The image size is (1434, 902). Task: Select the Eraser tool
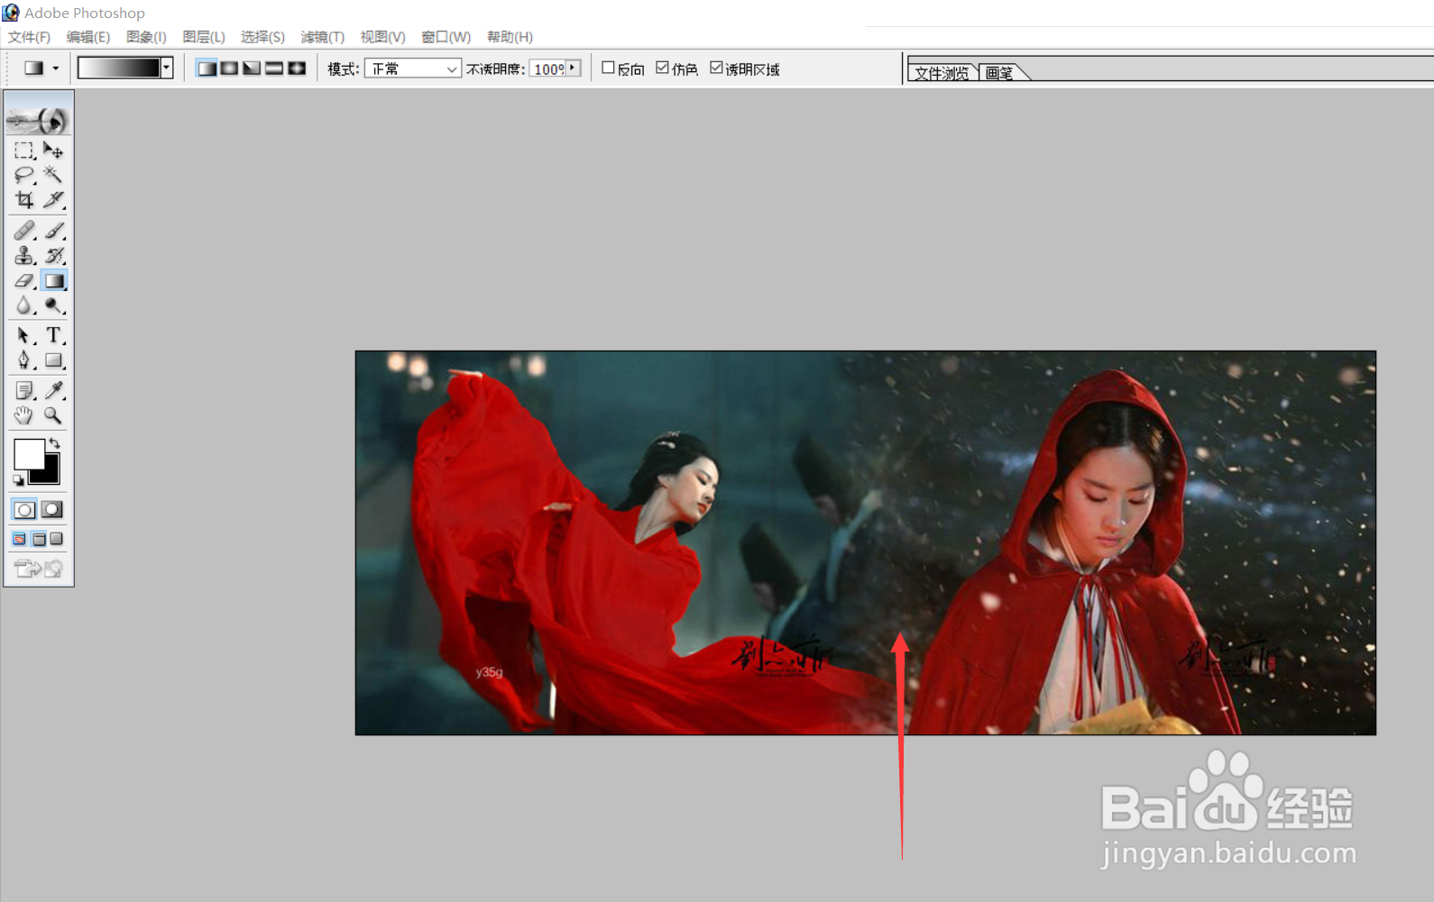[24, 281]
